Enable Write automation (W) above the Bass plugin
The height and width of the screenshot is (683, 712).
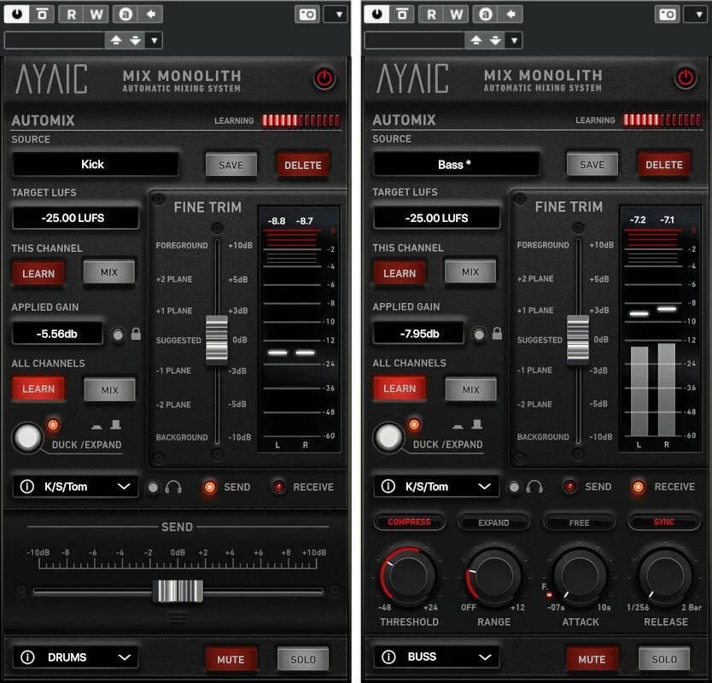(457, 14)
